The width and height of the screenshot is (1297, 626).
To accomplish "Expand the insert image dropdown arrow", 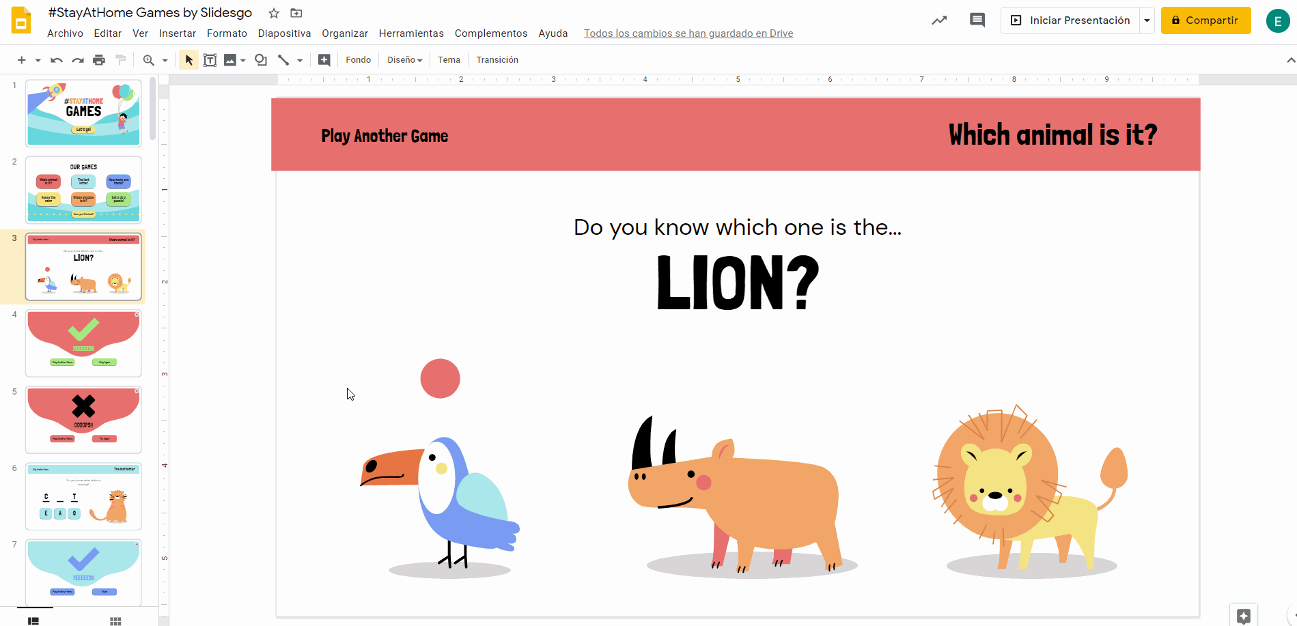I will click(243, 60).
